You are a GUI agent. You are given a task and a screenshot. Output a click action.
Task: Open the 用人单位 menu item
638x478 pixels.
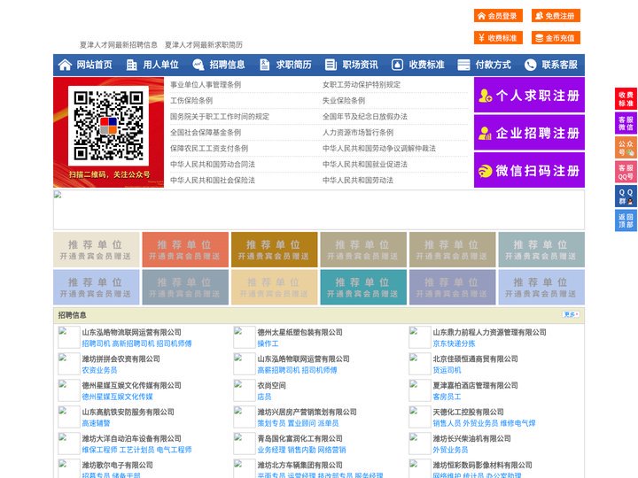point(160,65)
